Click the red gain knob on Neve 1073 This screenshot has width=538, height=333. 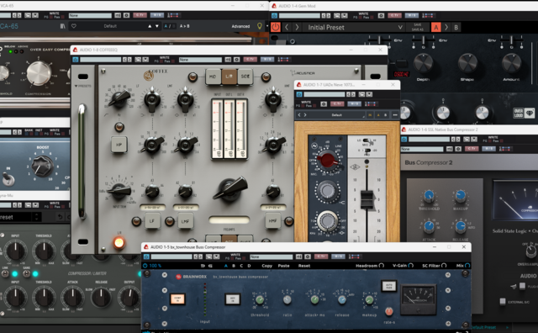[x=327, y=160]
